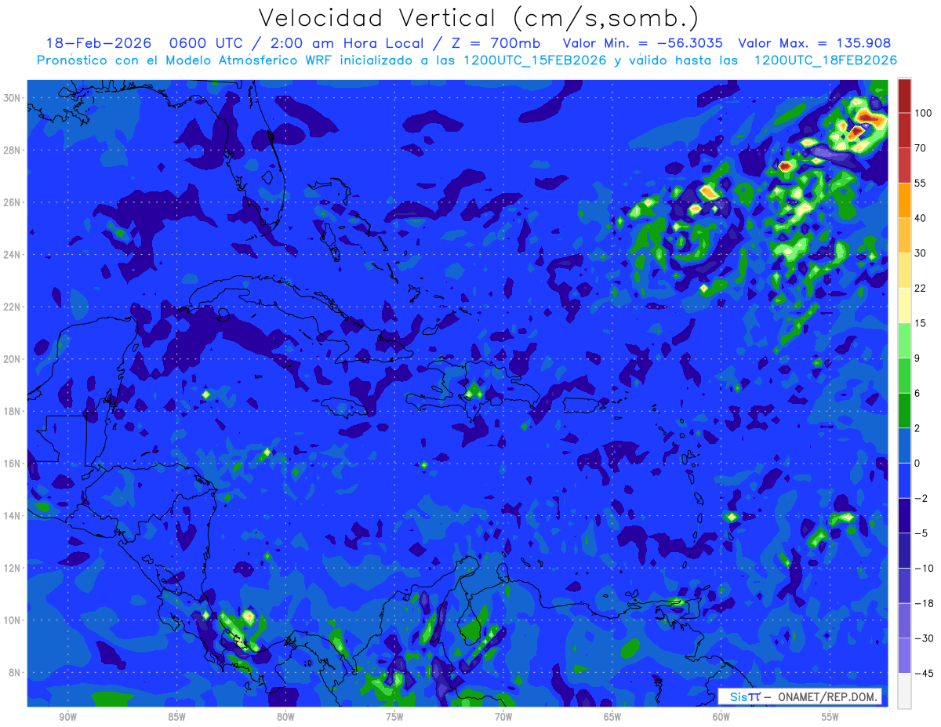This screenshot has width=941, height=727.
Task: Click the colorbar label '70'
Action: click(921, 148)
